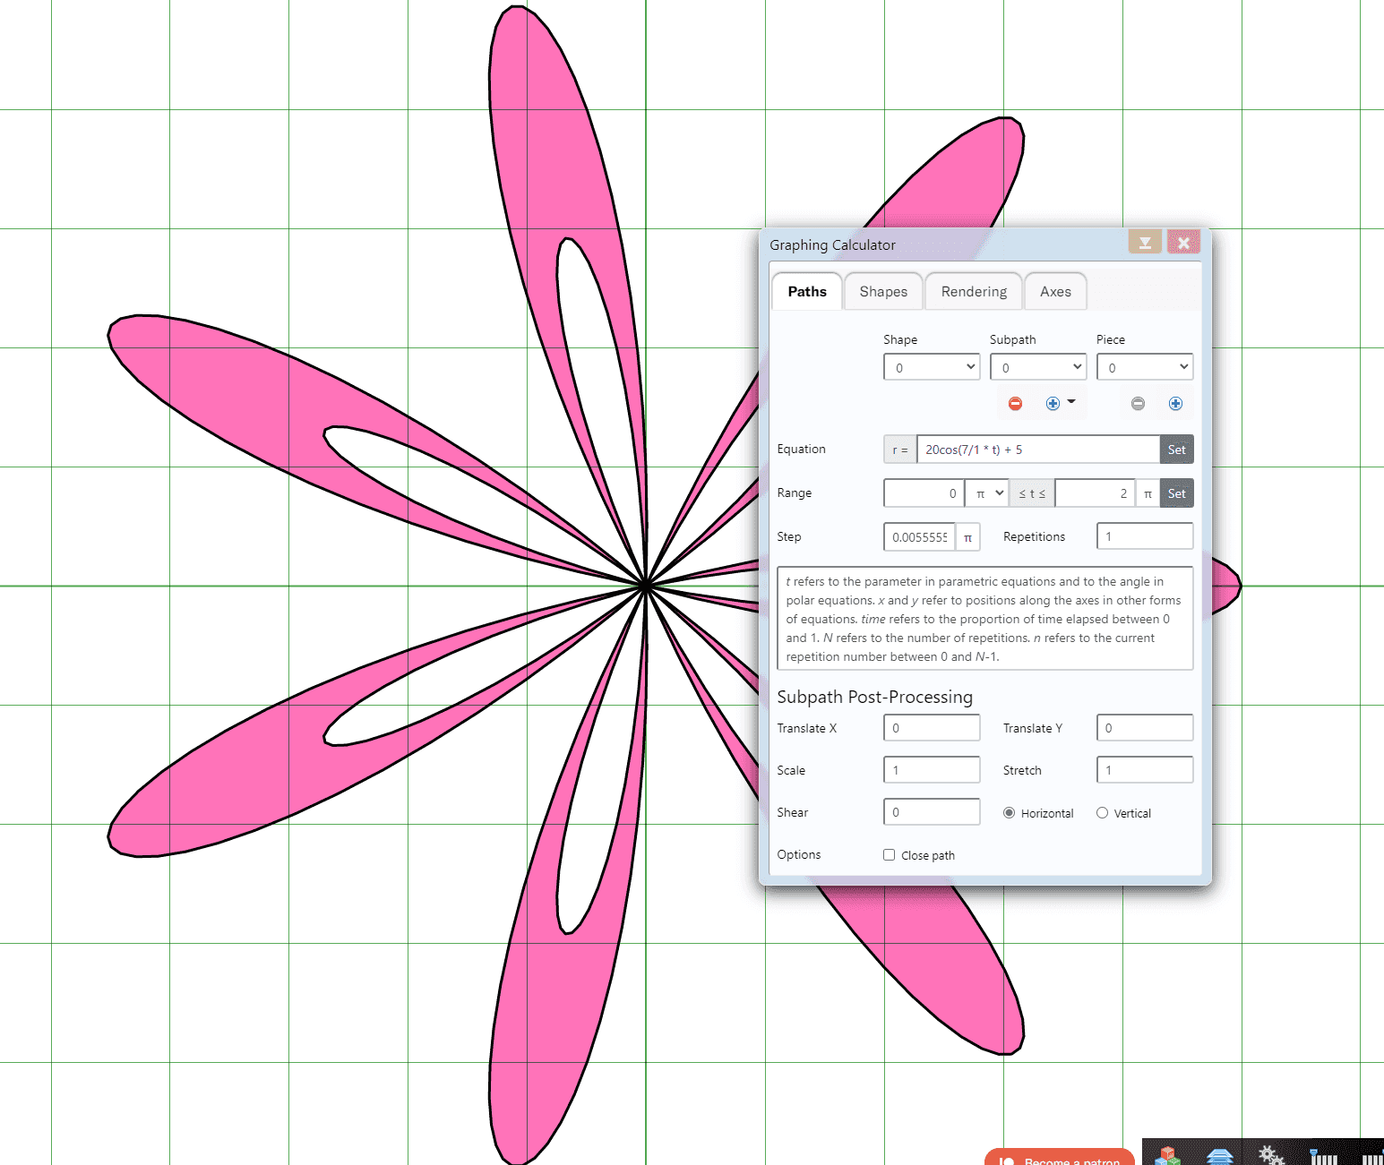1384x1165 pixels.
Task: Enable the Close path option
Action: (x=889, y=854)
